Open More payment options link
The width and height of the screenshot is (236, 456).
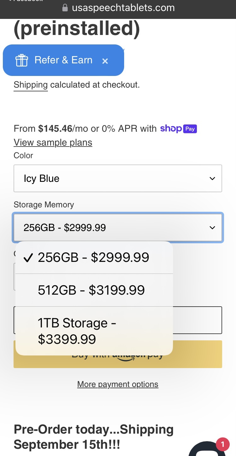tap(118, 384)
